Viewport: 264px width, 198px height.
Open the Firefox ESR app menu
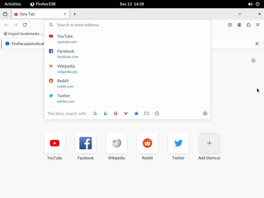point(43,4)
